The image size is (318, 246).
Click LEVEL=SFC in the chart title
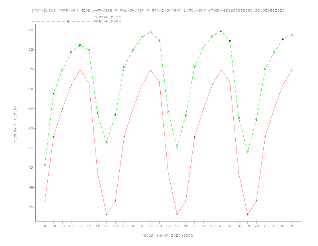195,10
